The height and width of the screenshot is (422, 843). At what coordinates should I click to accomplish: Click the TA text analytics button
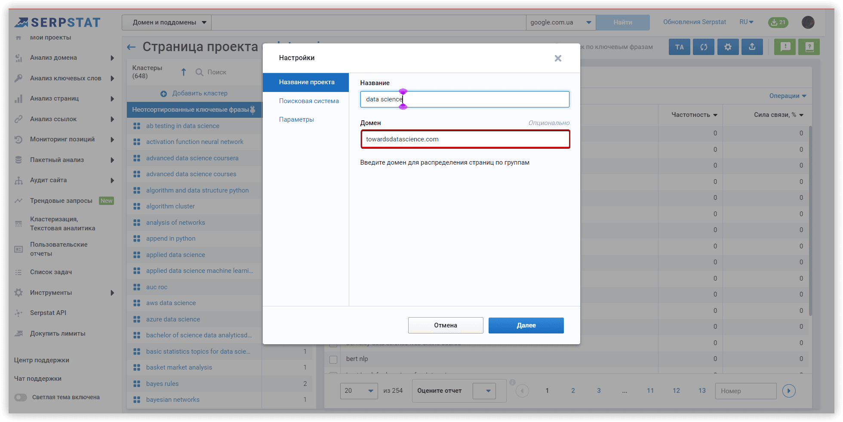coord(679,47)
